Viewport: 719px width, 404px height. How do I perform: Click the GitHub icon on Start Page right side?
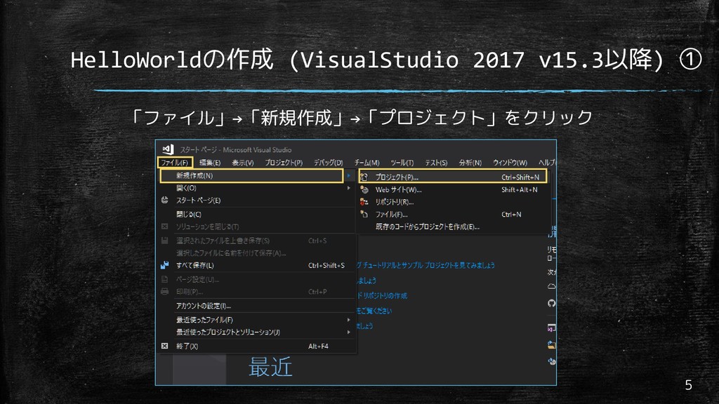[552, 303]
